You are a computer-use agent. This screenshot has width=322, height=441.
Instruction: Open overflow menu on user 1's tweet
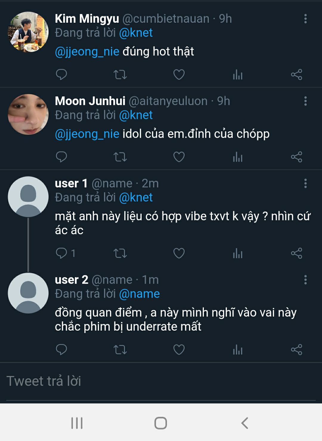(x=305, y=184)
